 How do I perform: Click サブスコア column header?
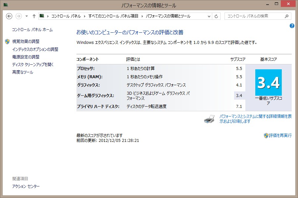coord(238,59)
